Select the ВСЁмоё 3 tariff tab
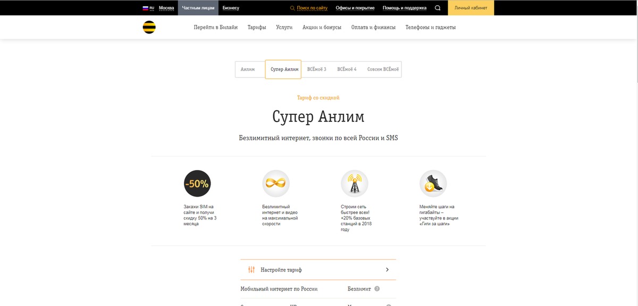Screen dimensions: 638x306 tap(317, 70)
